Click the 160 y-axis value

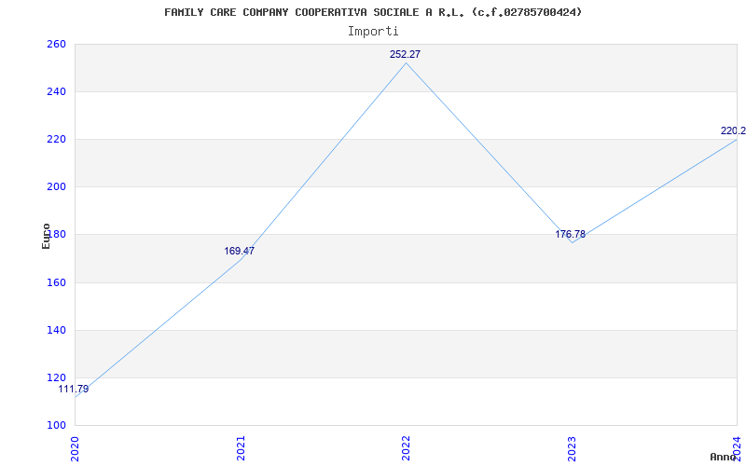(56, 283)
